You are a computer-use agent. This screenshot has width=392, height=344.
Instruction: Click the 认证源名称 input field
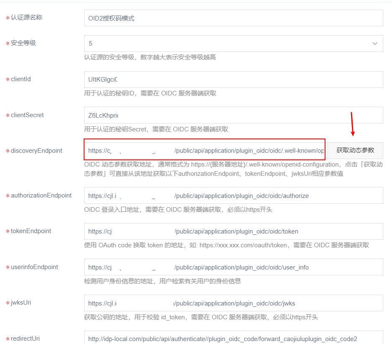tap(233, 18)
